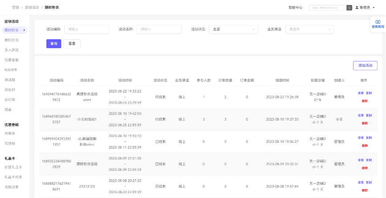The image size is (386, 198).
Task: Click the 促销活动 breadcrumb link
Action: [32, 8]
